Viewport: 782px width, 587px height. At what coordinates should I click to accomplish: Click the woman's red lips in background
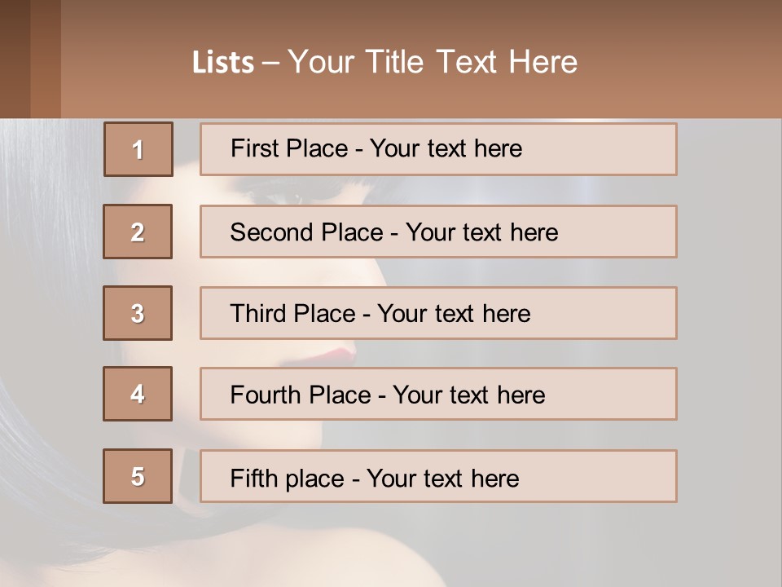[x=336, y=354]
